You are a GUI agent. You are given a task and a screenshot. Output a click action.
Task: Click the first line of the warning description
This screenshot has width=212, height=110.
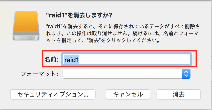[123, 26]
